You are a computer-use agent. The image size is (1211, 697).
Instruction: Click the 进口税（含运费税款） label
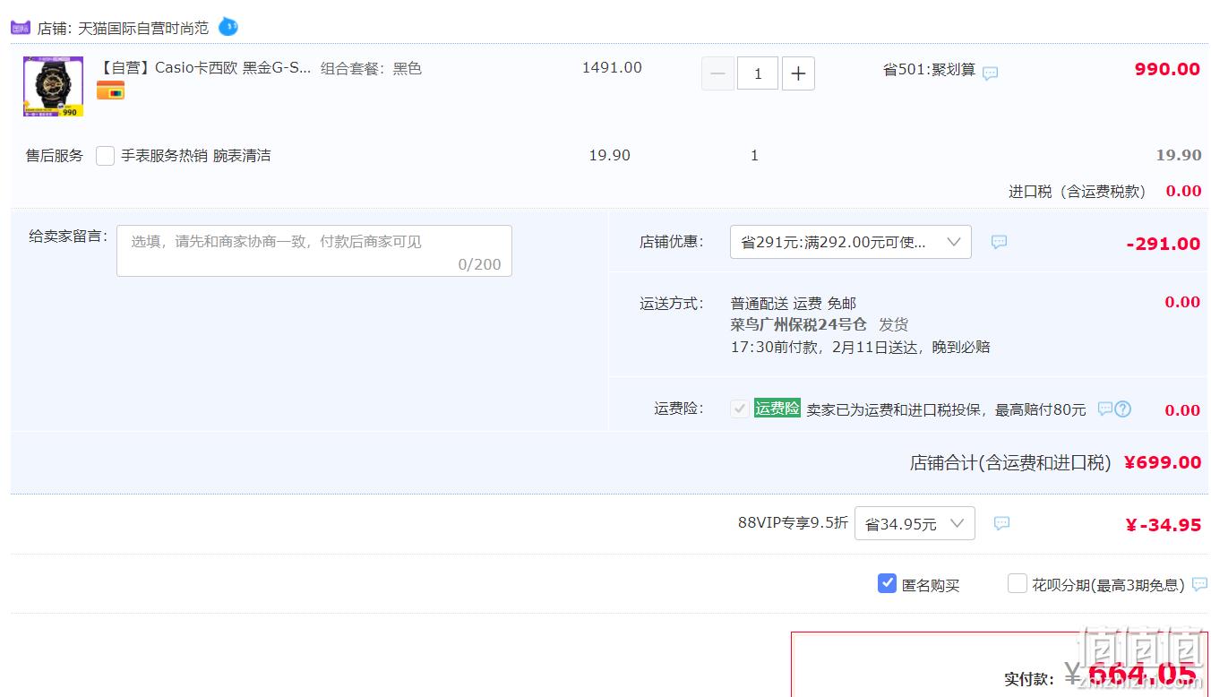[1078, 191]
